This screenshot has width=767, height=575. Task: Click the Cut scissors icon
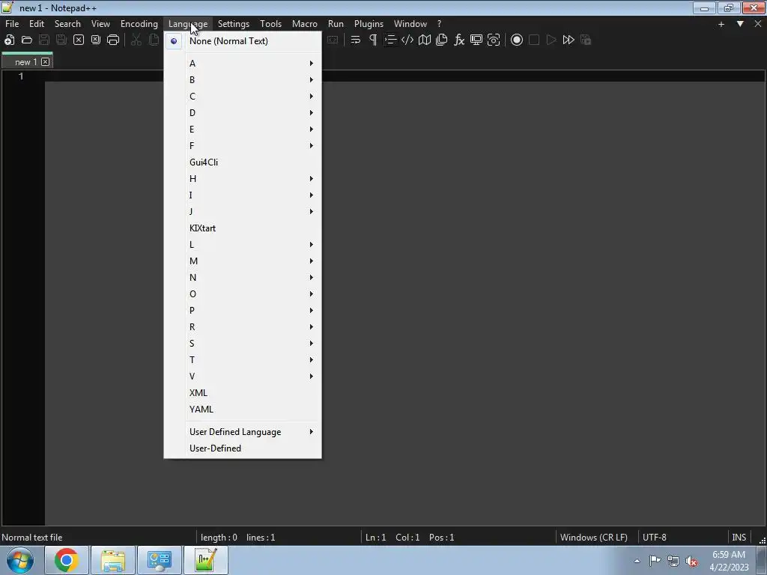click(x=136, y=40)
